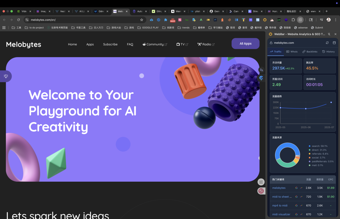Open the 学习做站 bookmark folder
Viewport: 340px width, 219px height.
(216, 28)
